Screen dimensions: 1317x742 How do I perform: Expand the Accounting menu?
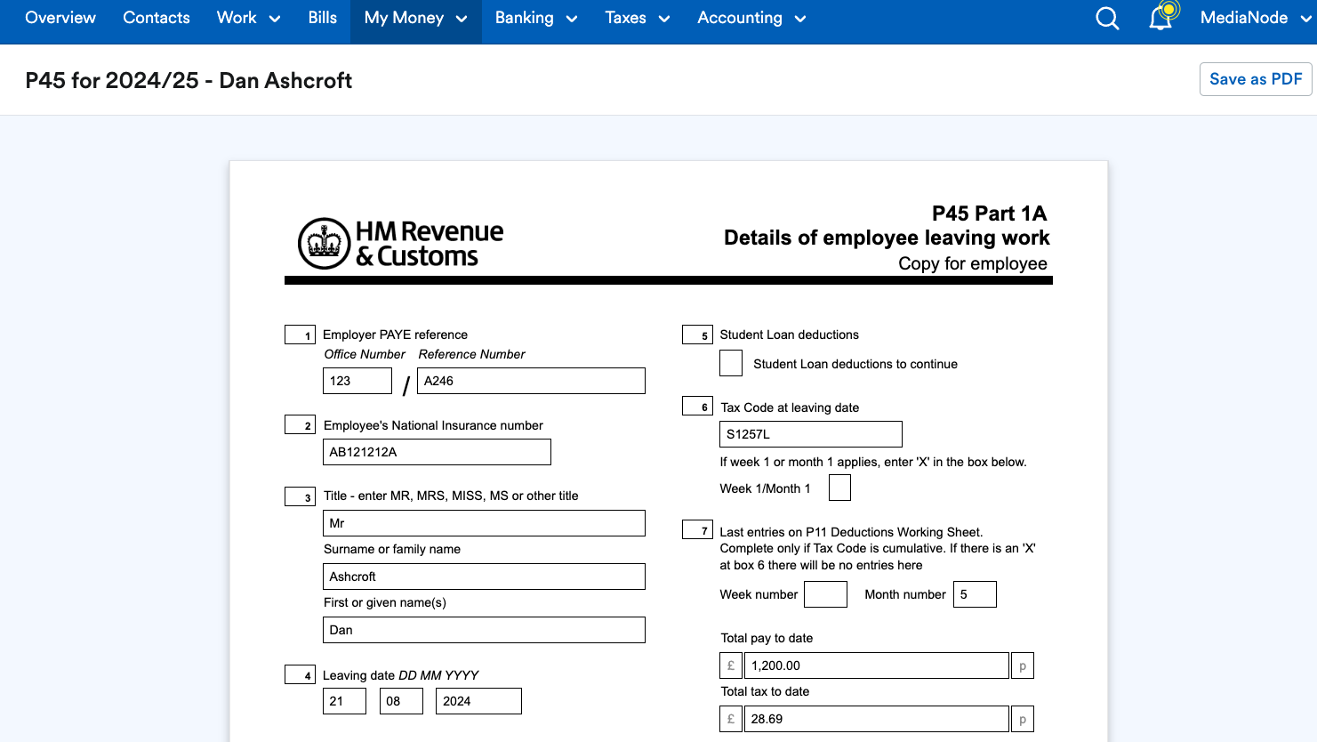751,18
